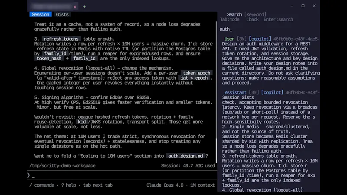The height and width of the screenshot is (195, 347).
Task: Click the 1M context label
Action: click(x=203, y=185)
